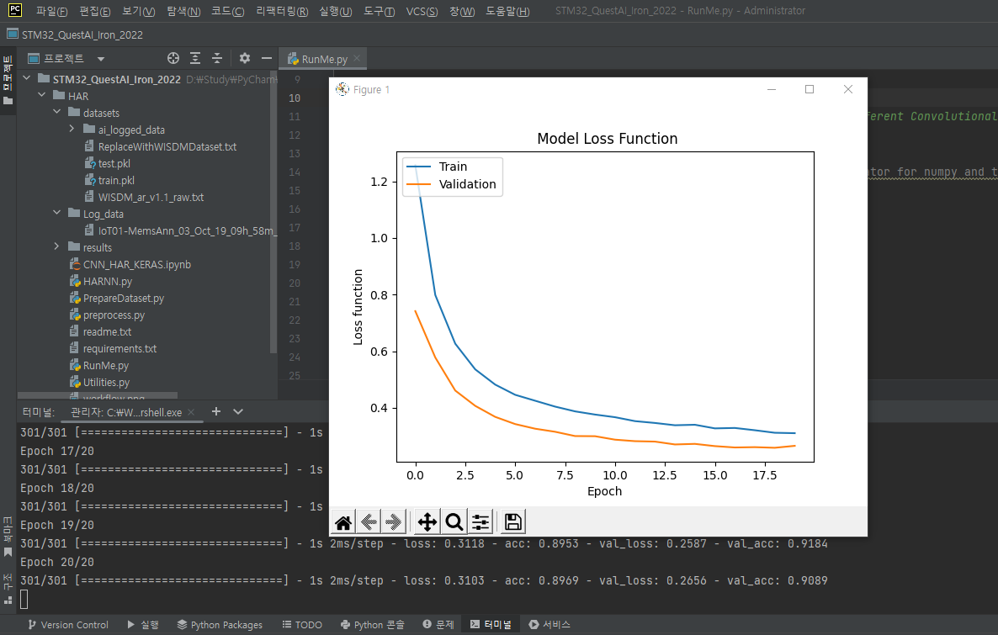Click the forward arrow in figure toolbar
The width and height of the screenshot is (998, 635).
point(393,522)
